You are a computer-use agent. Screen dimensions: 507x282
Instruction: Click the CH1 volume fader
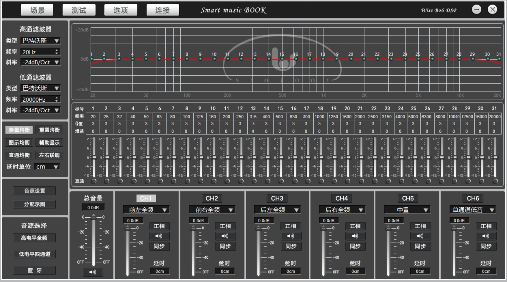coord(127,250)
